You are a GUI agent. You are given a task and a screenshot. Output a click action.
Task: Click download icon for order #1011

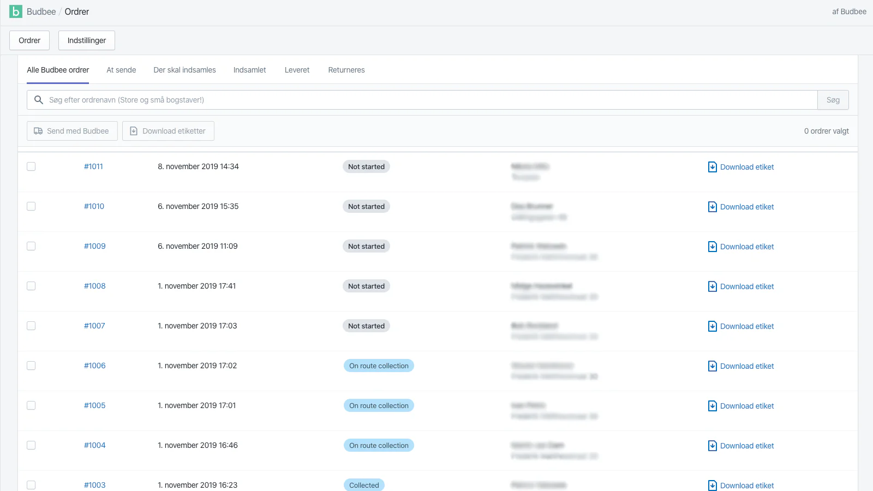(x=713, y=167)
